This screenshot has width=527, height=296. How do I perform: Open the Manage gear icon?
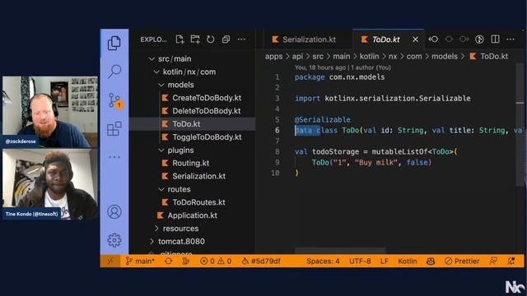click(x=114, y=240)
